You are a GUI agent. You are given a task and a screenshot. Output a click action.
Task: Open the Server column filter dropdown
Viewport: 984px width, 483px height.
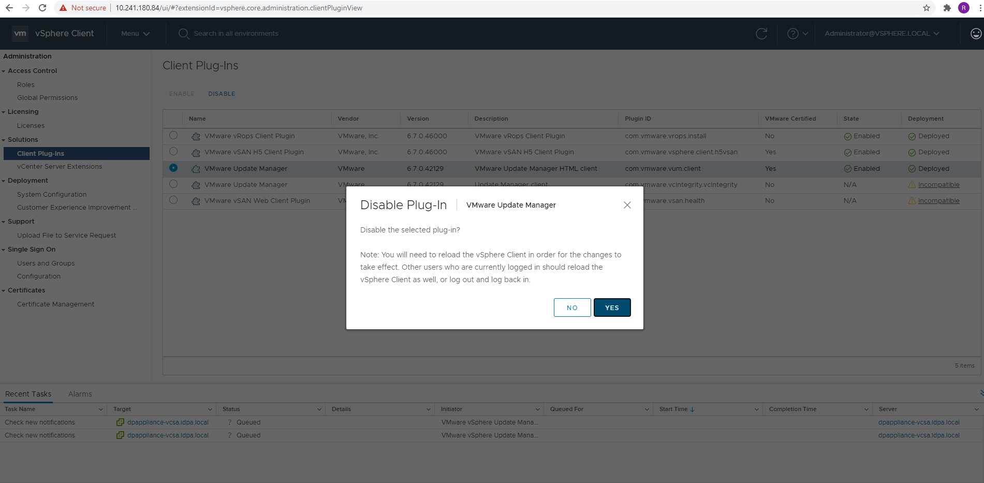pos(977,409)
